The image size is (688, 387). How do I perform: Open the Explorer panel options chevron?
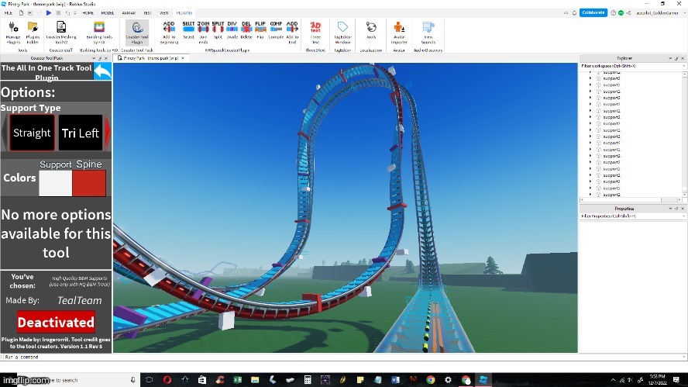[x=670, y=58]
